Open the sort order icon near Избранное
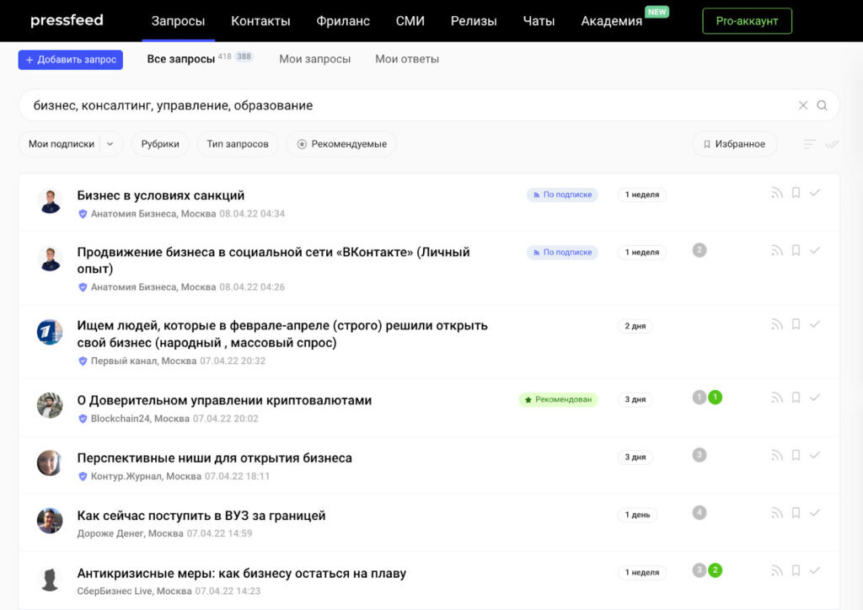Viewport: 863px width, 610px height. point(809,143)
